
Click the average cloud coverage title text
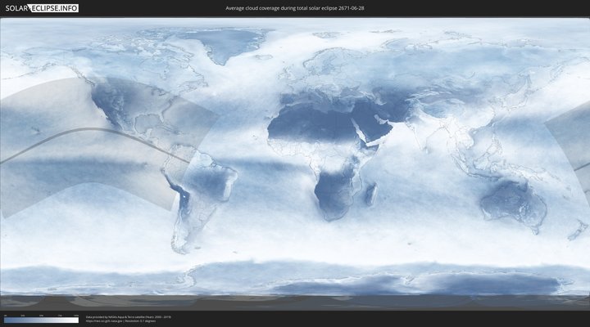(295, 8)
